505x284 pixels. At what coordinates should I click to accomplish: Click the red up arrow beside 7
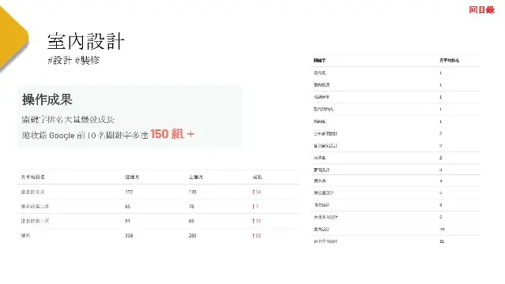point(254,207)
